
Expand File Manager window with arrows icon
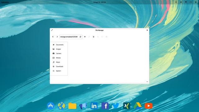click(x=52, y=30)
